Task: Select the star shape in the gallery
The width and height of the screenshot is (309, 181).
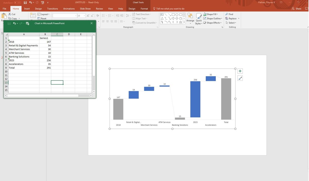Action: (181, 22)
